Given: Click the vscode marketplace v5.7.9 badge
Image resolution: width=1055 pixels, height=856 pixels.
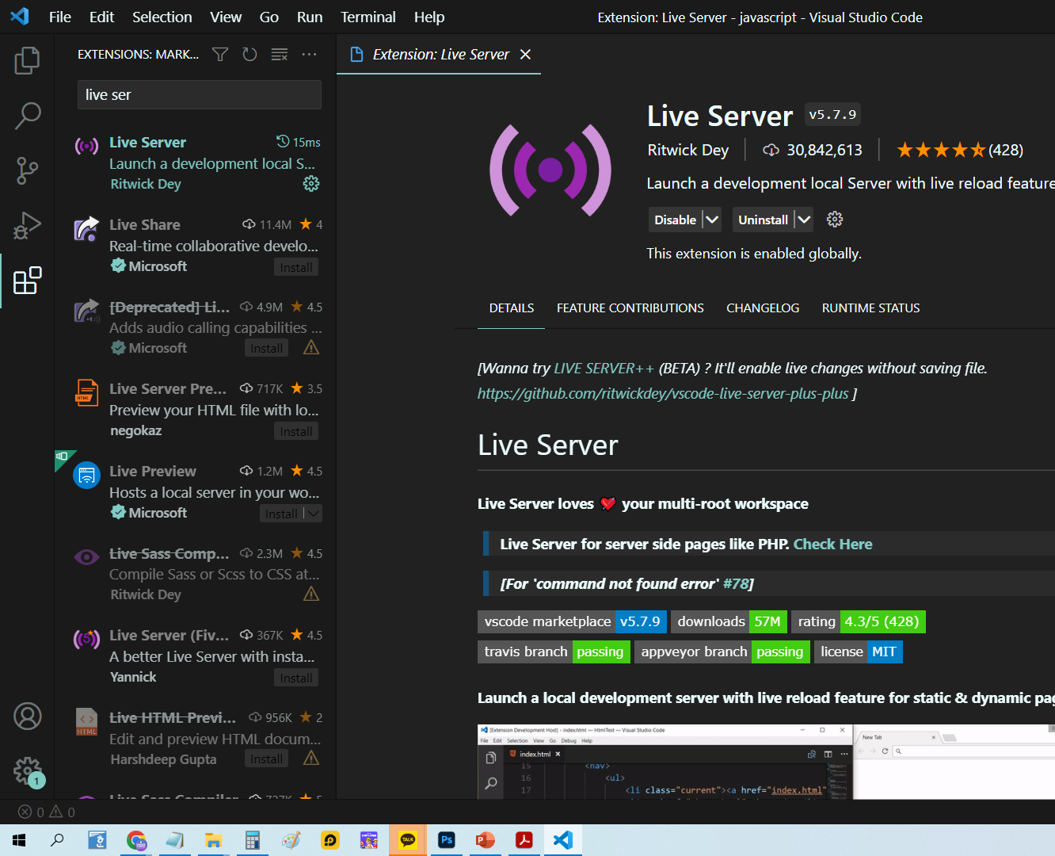Looking at the screenshot, I should point(572,621).
